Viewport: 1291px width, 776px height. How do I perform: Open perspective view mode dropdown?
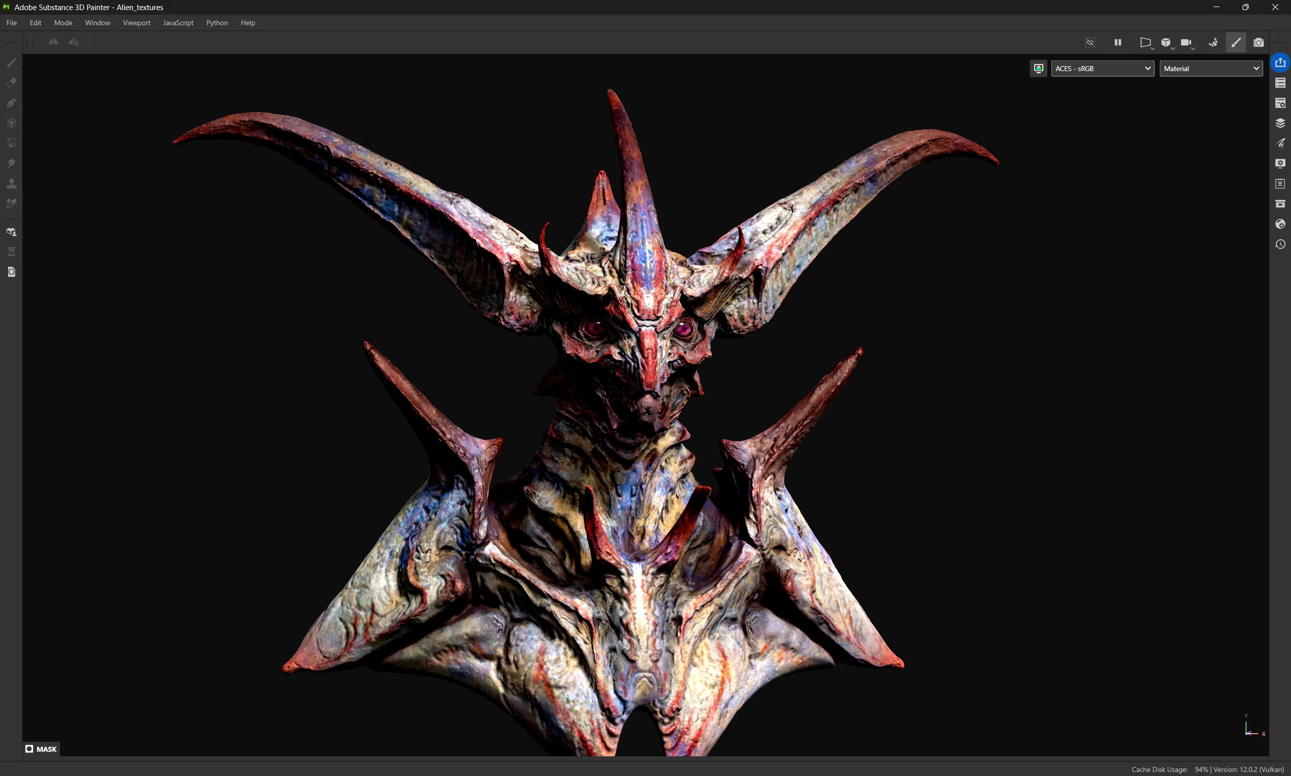point(1146,43)
